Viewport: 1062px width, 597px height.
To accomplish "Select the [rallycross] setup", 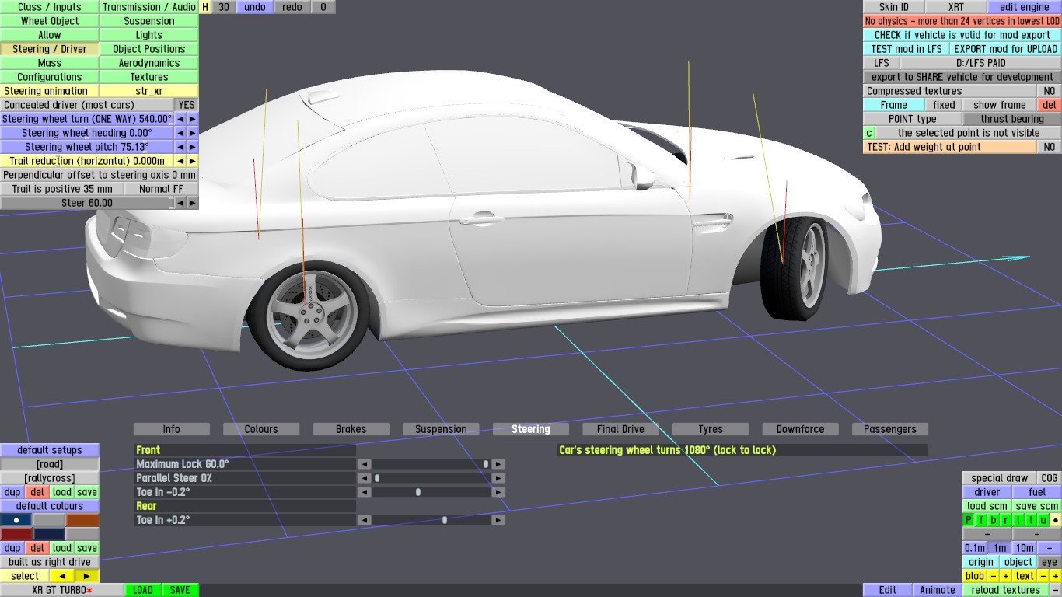I will [50, 478].
